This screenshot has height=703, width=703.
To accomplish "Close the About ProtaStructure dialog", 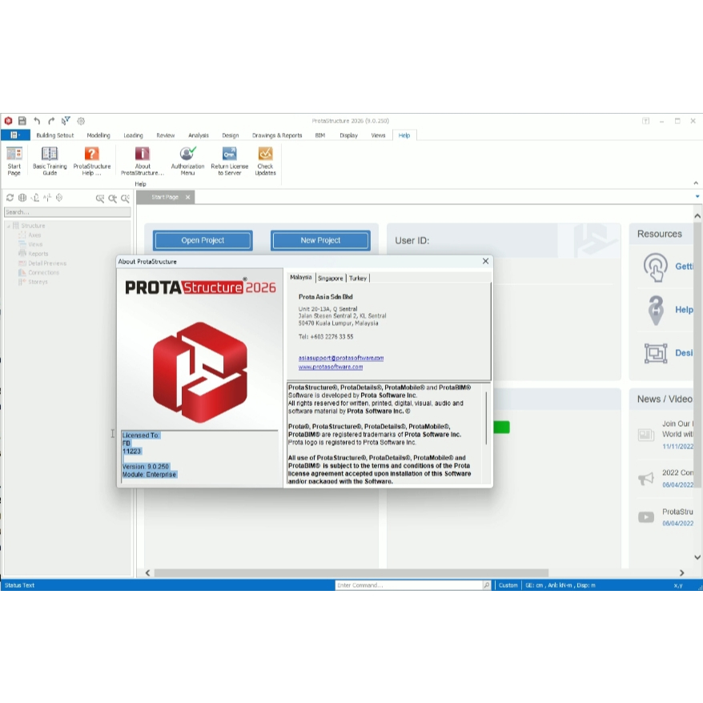I will [x=485, y=261].
